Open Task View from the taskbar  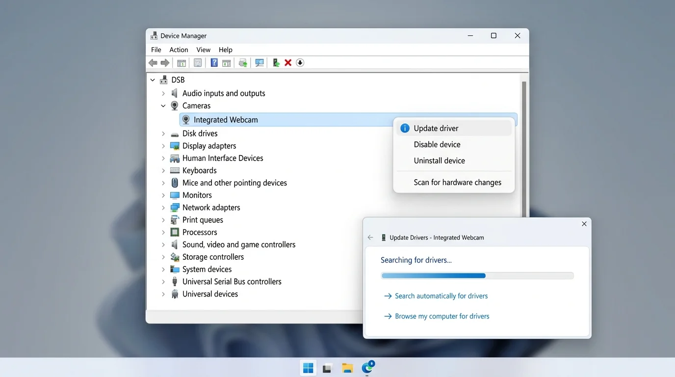328,368
